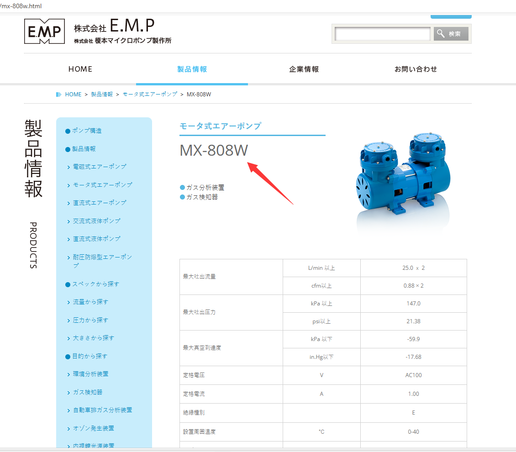
Task: Click the E.M.P square logo icon
Action: [x=43, y=32]
